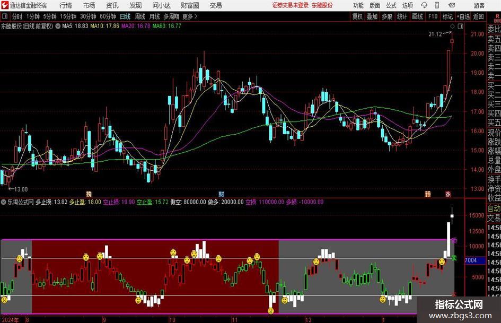
Task: Click the MA60: 16.77 value
Action: 167,26
